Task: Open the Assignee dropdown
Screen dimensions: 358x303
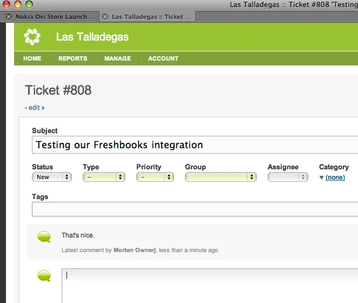Action: 288,177
